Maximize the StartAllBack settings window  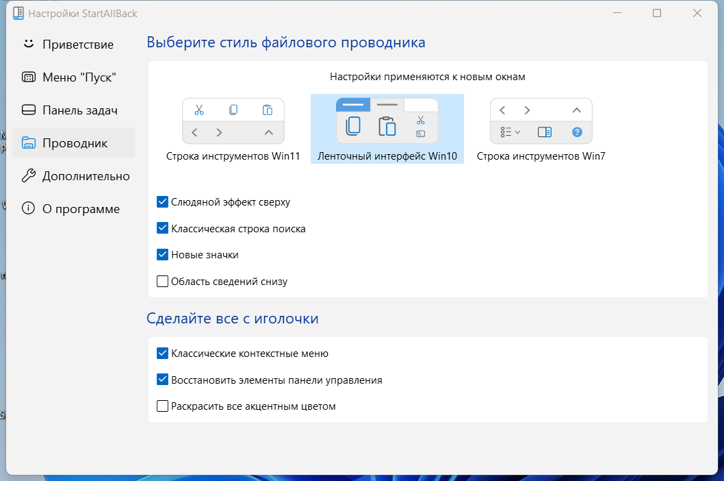click(657, 14)
